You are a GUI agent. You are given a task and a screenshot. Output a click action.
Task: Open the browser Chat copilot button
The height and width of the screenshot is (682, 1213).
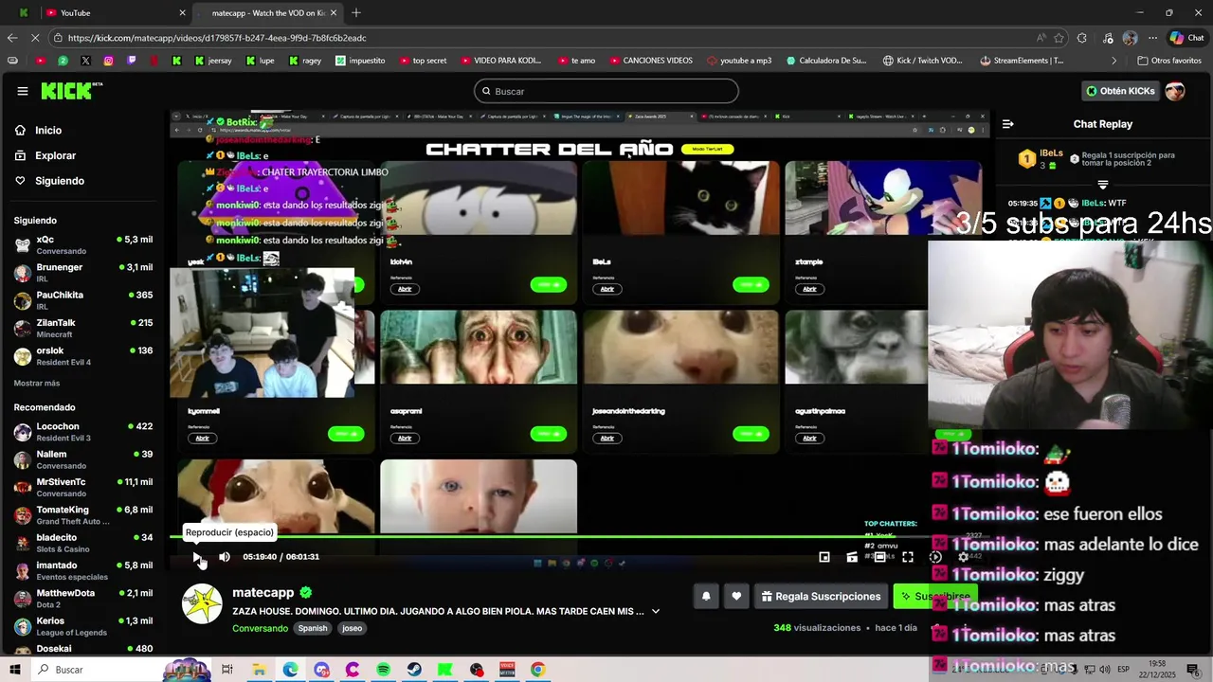1187,38
